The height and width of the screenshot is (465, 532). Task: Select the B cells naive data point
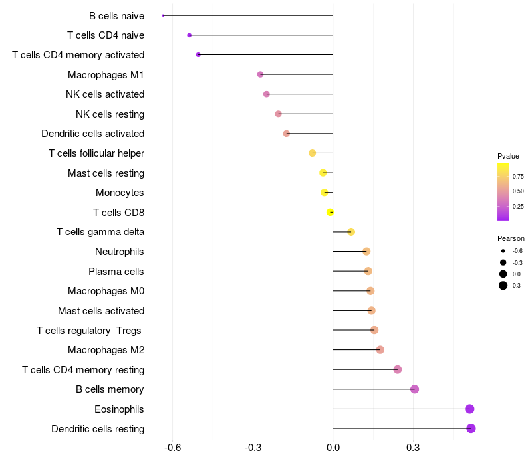(163, 15)
